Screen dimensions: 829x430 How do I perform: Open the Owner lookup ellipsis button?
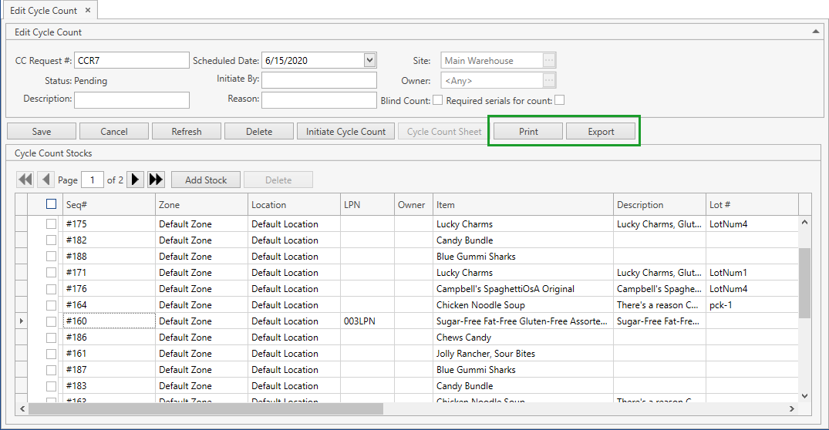[x=548, y=80]
